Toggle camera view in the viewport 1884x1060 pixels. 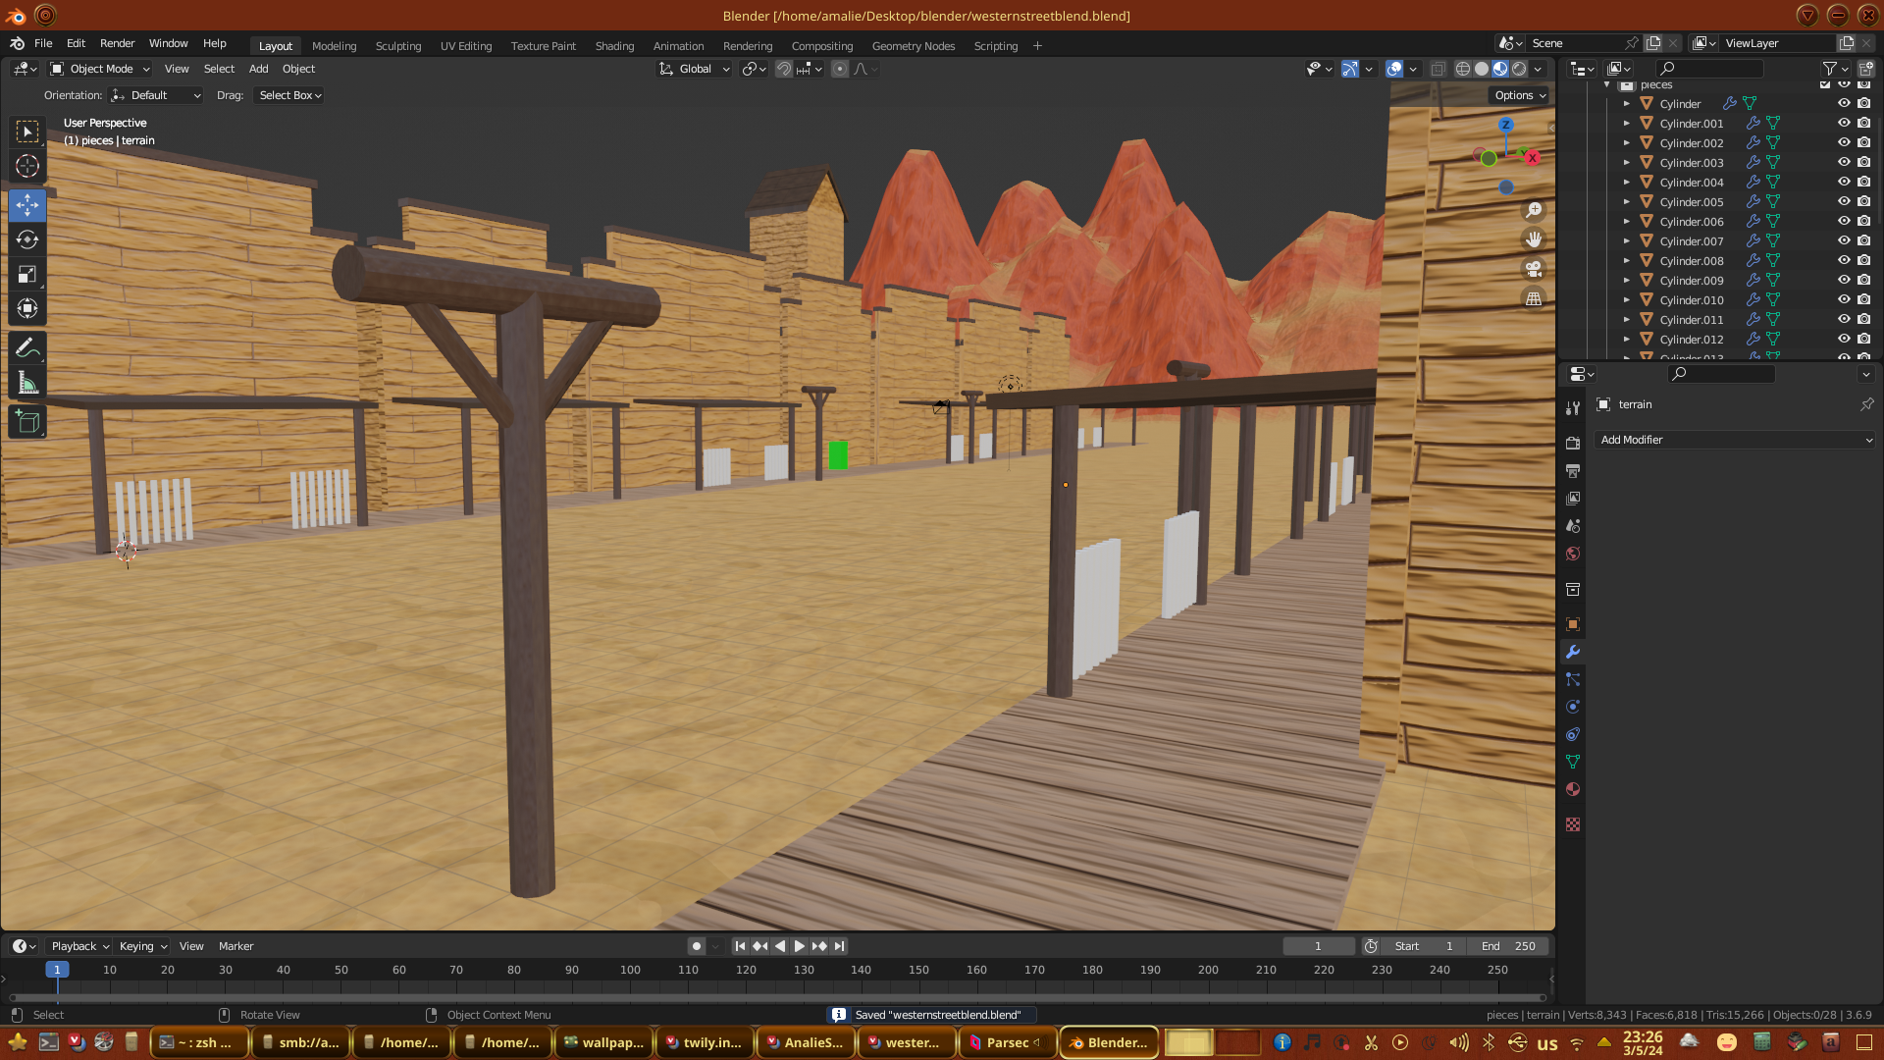(x=1534, y=269)
